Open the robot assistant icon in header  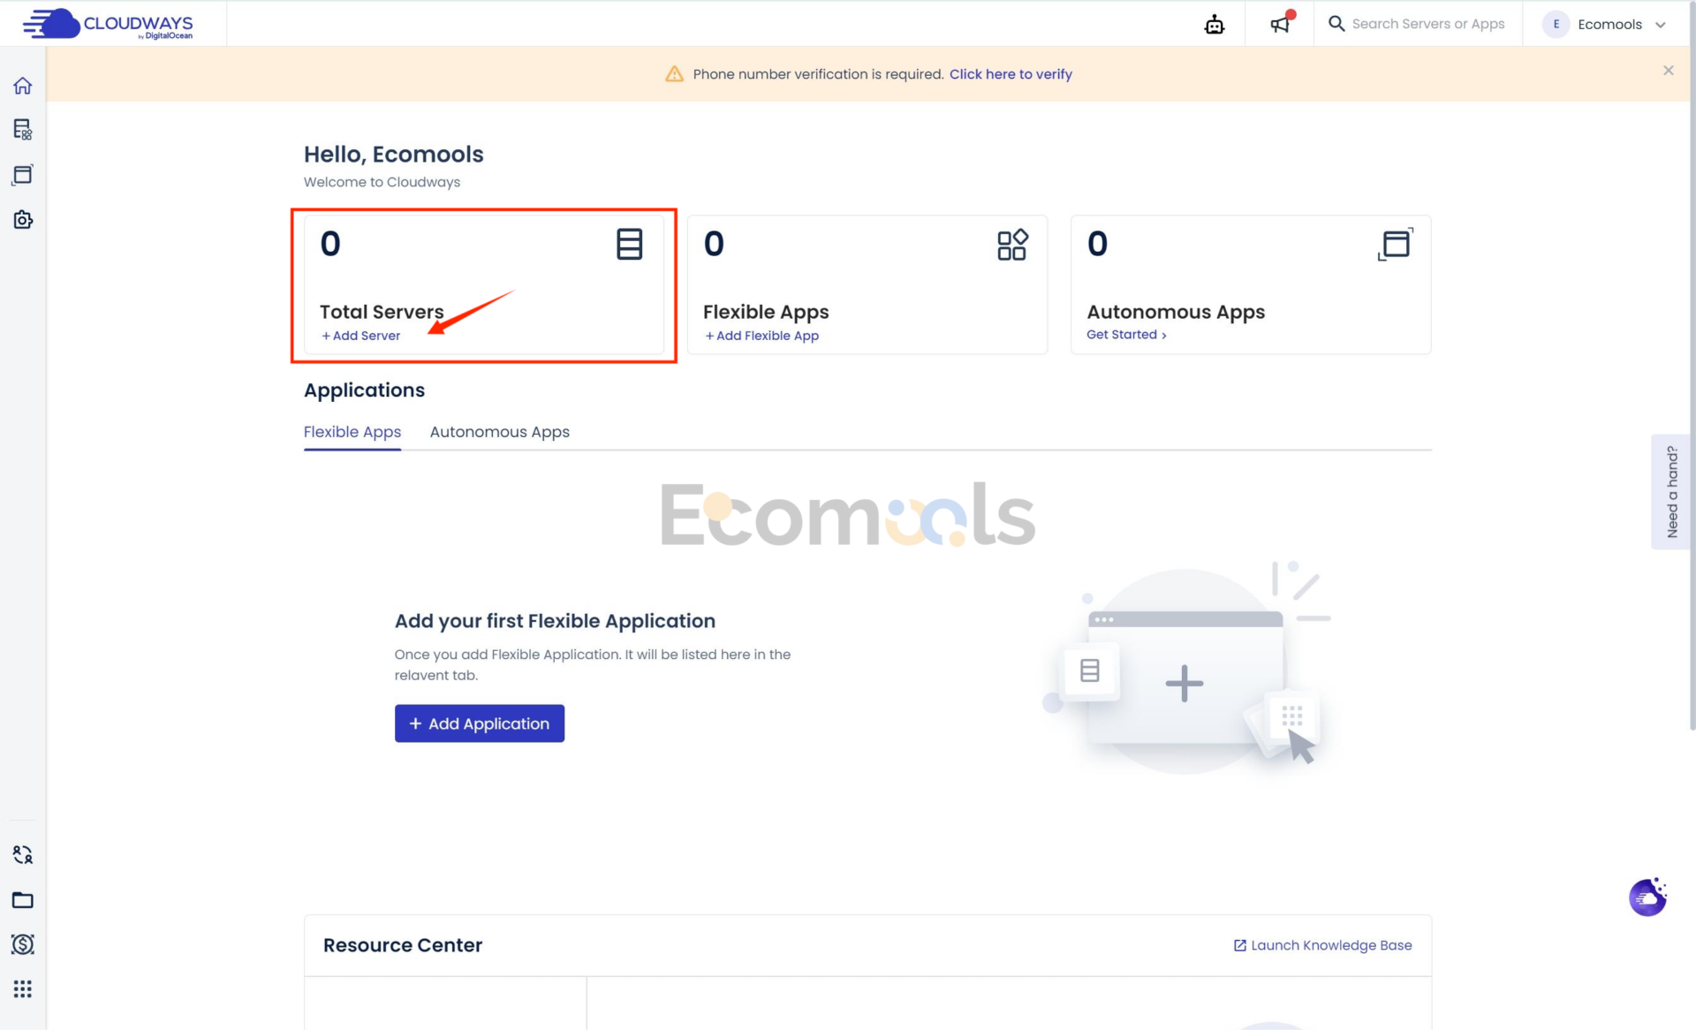click(1215, 24)
